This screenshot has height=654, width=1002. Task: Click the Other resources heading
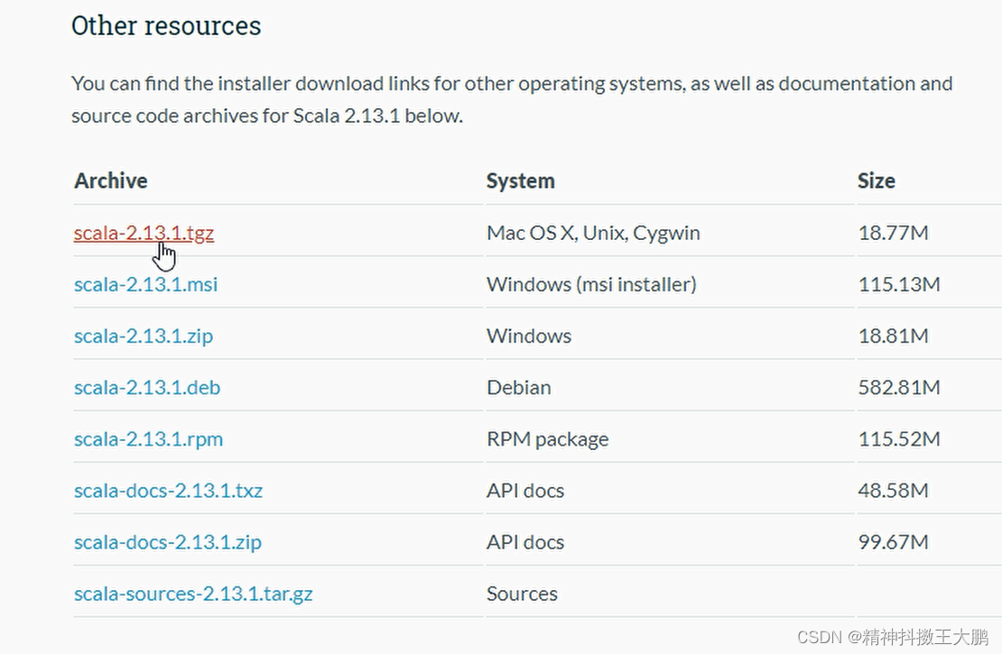(x=166, y=25)
